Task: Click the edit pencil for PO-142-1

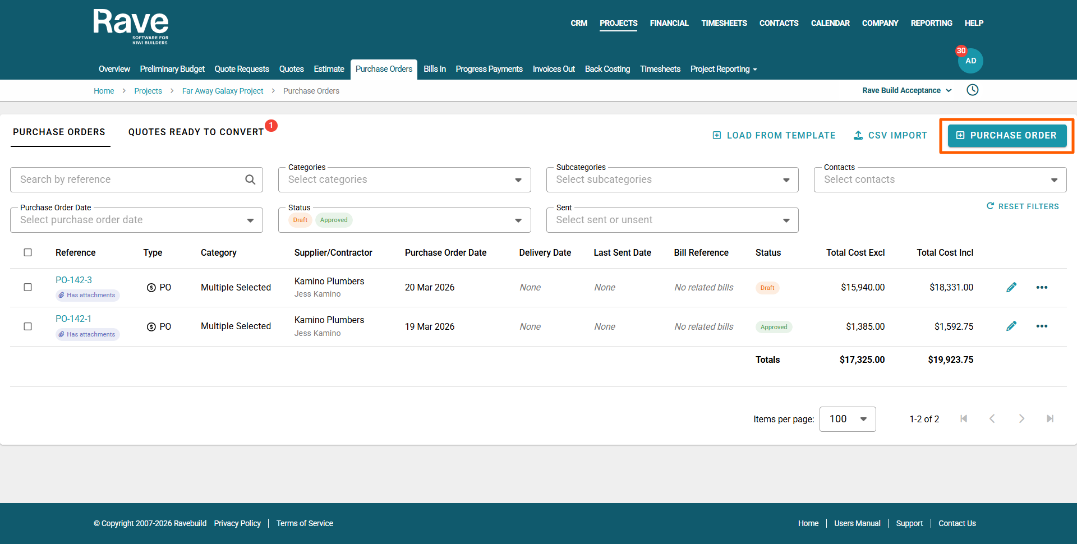Action: [x=1011, y=326]
